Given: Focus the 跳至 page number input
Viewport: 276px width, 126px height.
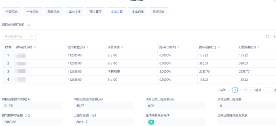Looking at the screenshot, I should pos(268,90).
